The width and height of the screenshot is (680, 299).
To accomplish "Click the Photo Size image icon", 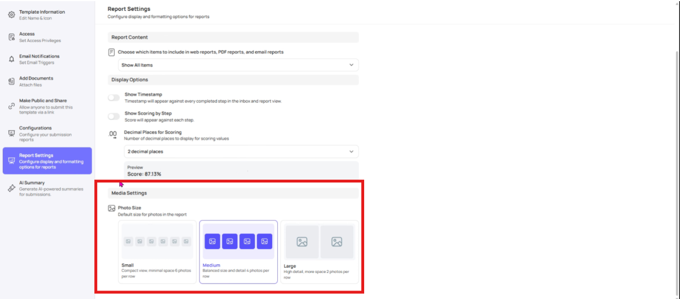I will point(112,209).
